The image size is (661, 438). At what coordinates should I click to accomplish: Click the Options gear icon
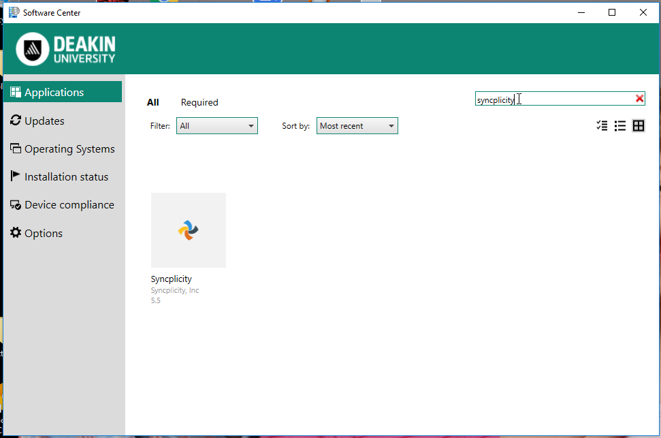16,232
